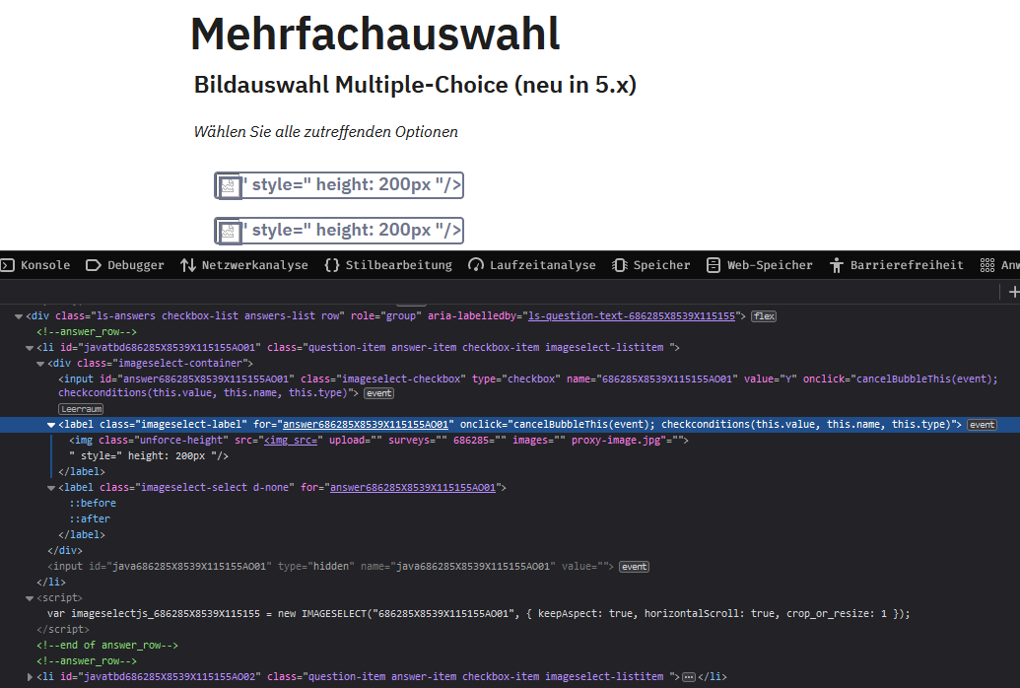This screenshot has width=1020, height=688.
Task: Select the img unforce-height element row
Action: click(378, 440)
